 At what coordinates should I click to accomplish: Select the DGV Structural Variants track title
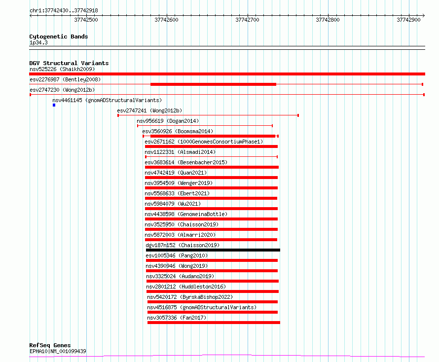tap(69, 63)
